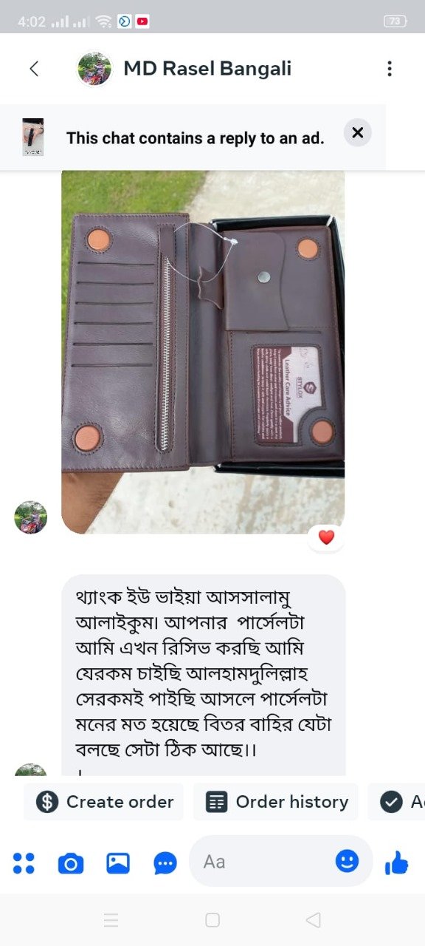This screenshot has width=425, height=946.
Task: Tap the Bengali thank-you text message bubble
Action: pos(203,675)
